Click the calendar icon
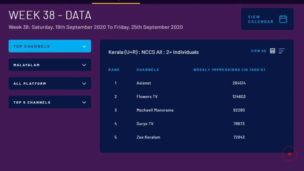304x171 pixels. [283, 19]
